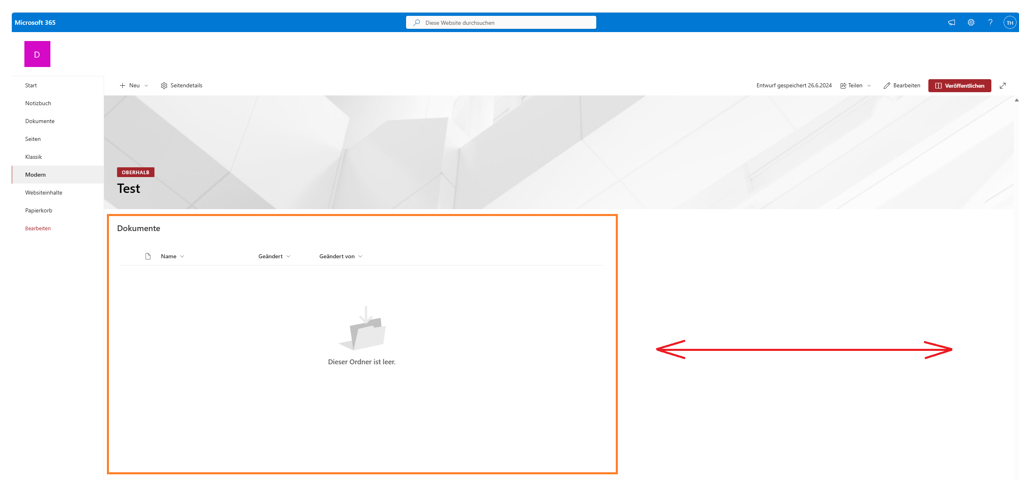1019x480 pixels.
Task: Go to Dokumente in navigation
Action: pos(40,121)
